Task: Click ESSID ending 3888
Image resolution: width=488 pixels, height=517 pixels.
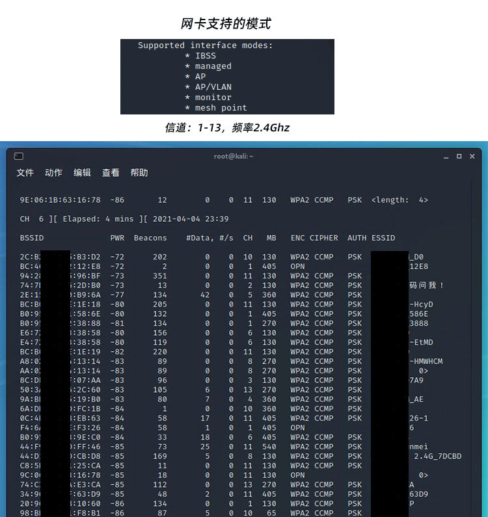Action: click(419, 323)
